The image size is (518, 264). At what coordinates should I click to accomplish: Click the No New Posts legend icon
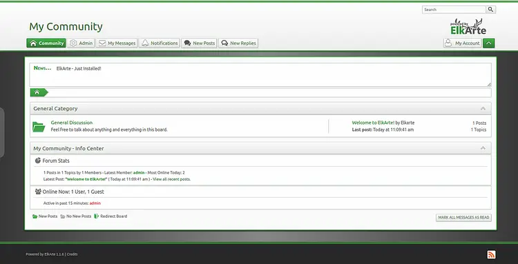(63, 216)
